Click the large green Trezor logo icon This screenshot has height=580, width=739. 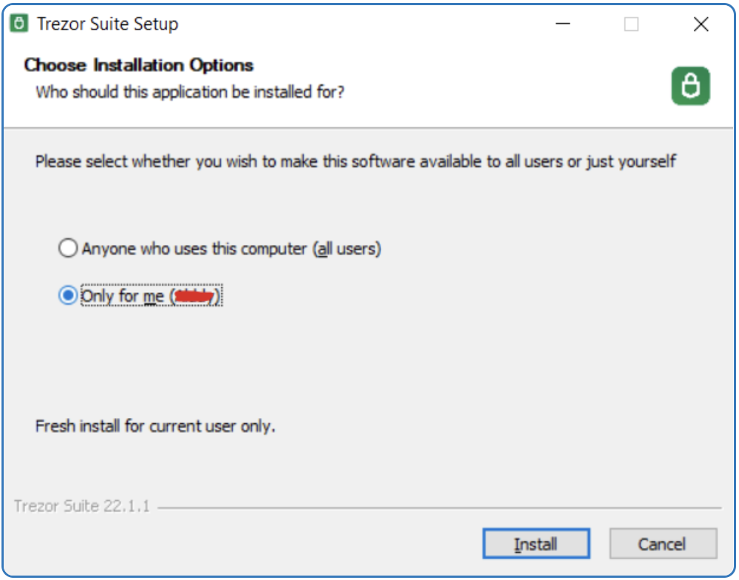coord(690,86)
